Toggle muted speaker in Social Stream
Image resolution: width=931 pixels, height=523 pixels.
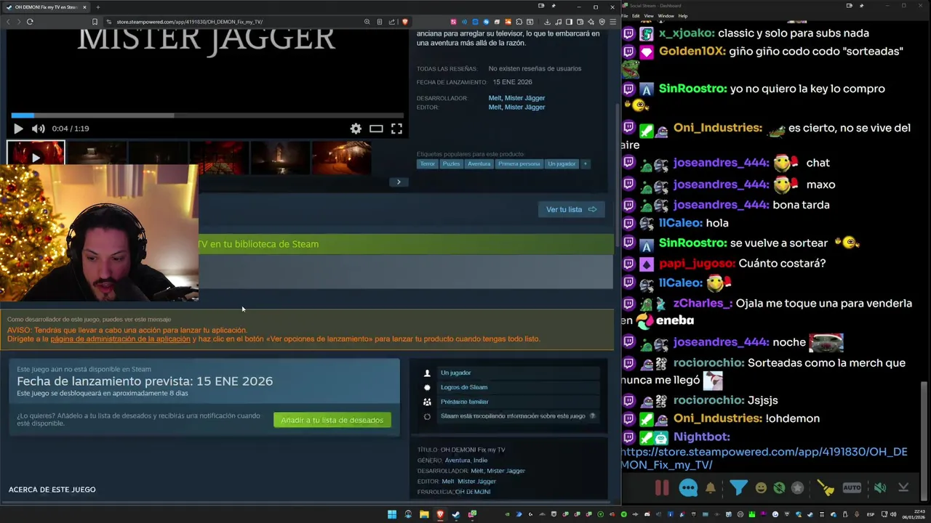880,488
